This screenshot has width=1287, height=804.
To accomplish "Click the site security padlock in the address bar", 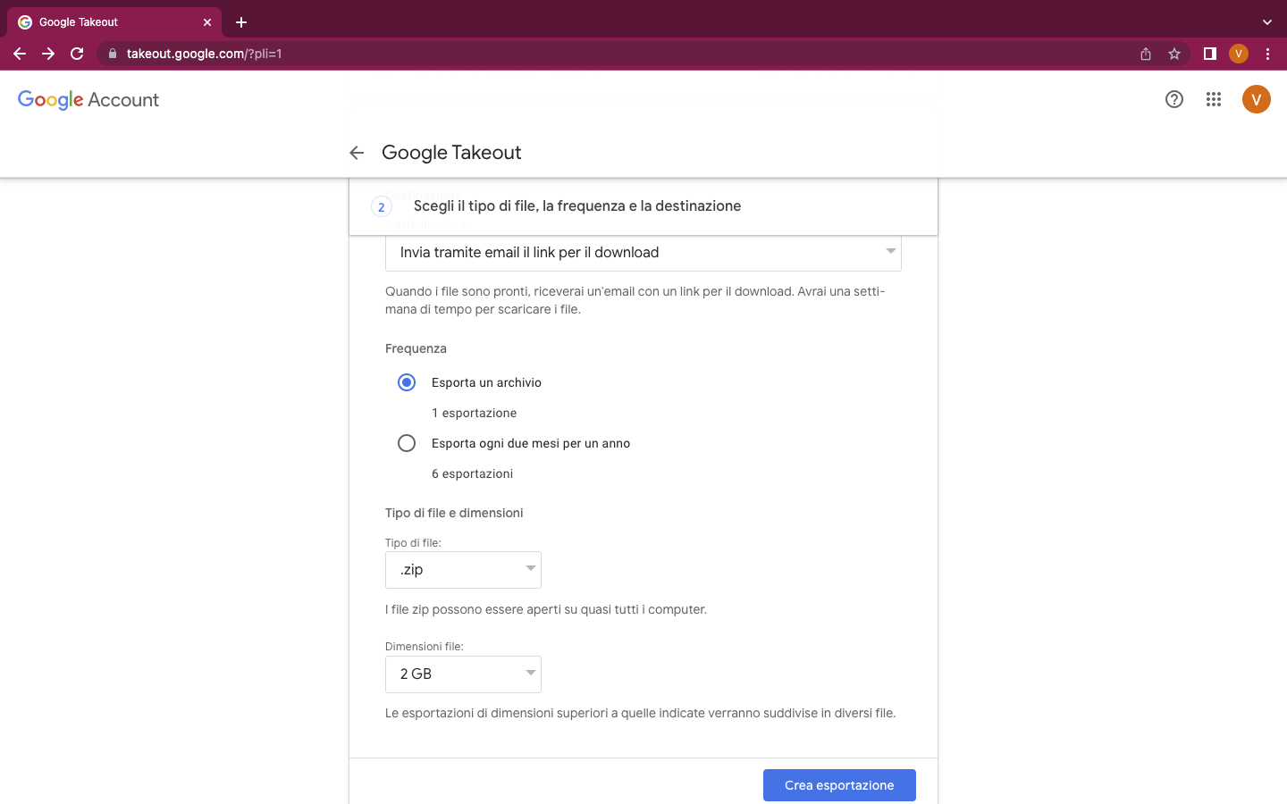I will (x=113, y=54).
